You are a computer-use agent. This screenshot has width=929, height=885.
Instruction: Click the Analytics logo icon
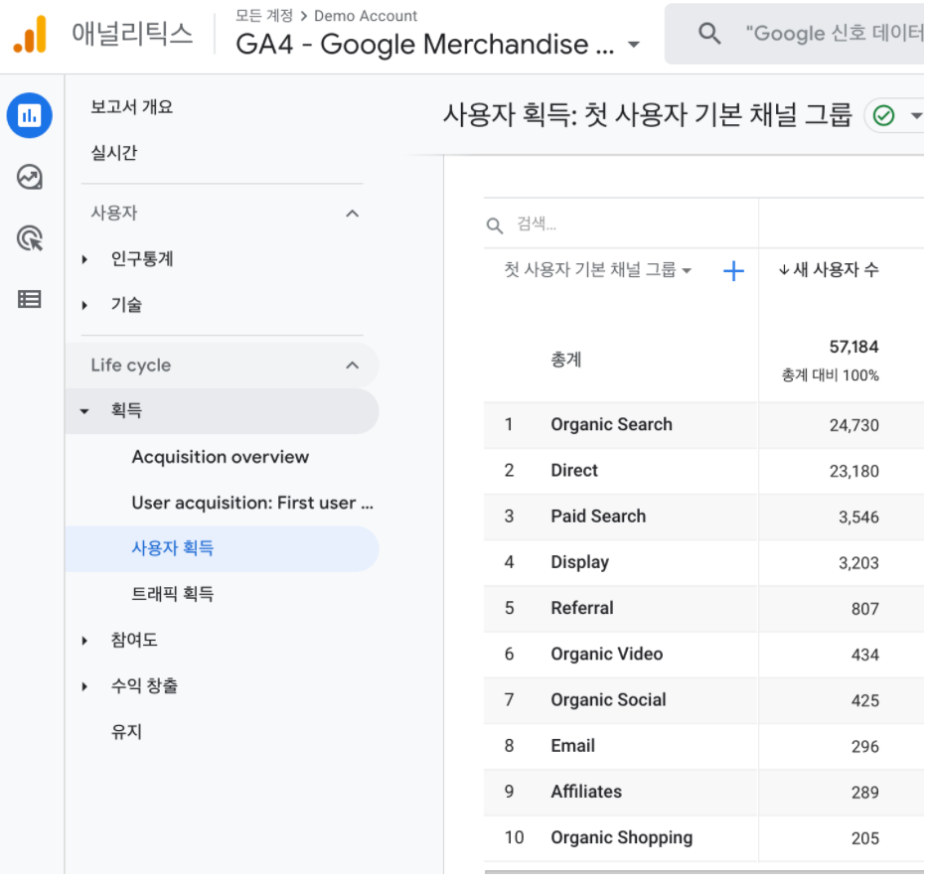[30, 35]
